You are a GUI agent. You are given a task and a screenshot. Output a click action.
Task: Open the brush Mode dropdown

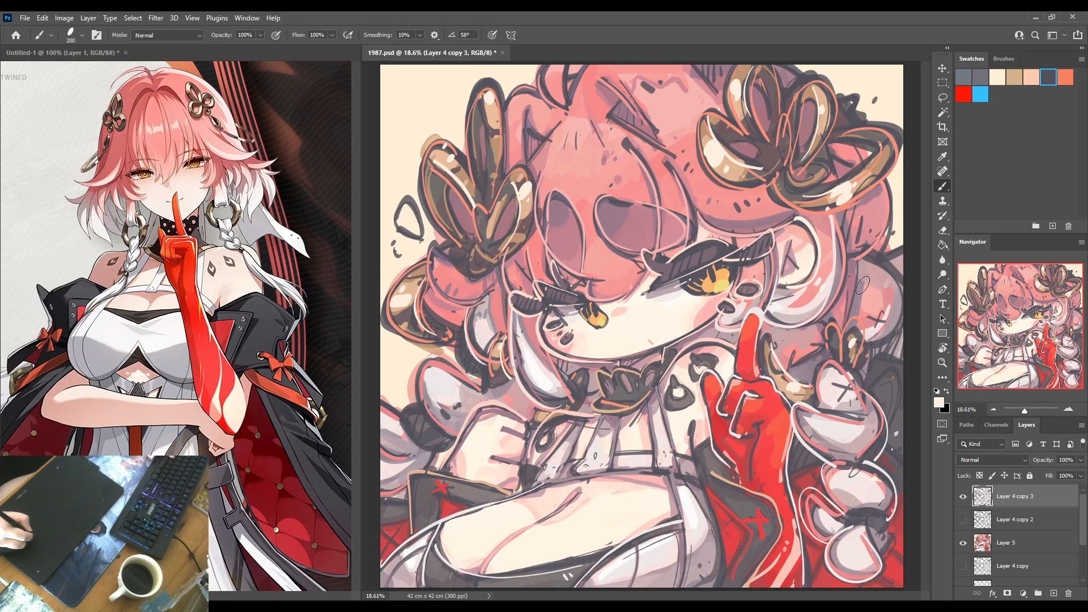click(168, 35)
